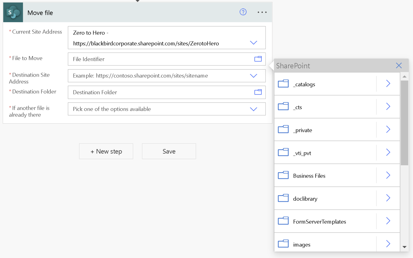Click the SharePoint logo icon in Move file header
The image size is (413, 258).
click(13, 13)
